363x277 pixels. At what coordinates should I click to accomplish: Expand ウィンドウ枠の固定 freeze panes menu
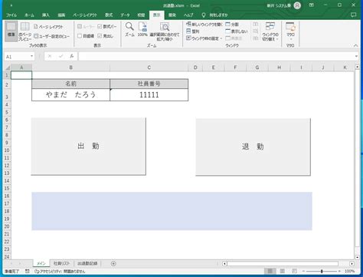pyautogui.click(x=204, y=38)
